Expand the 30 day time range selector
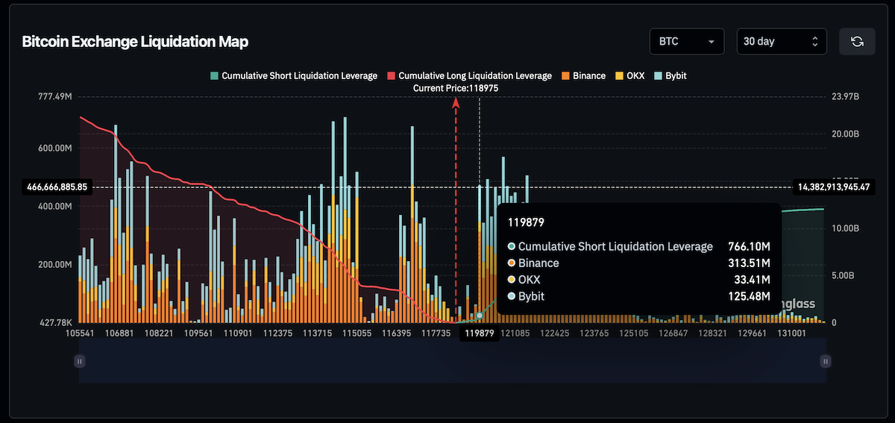Screen dimensions: 895x423 click(782, 41)
